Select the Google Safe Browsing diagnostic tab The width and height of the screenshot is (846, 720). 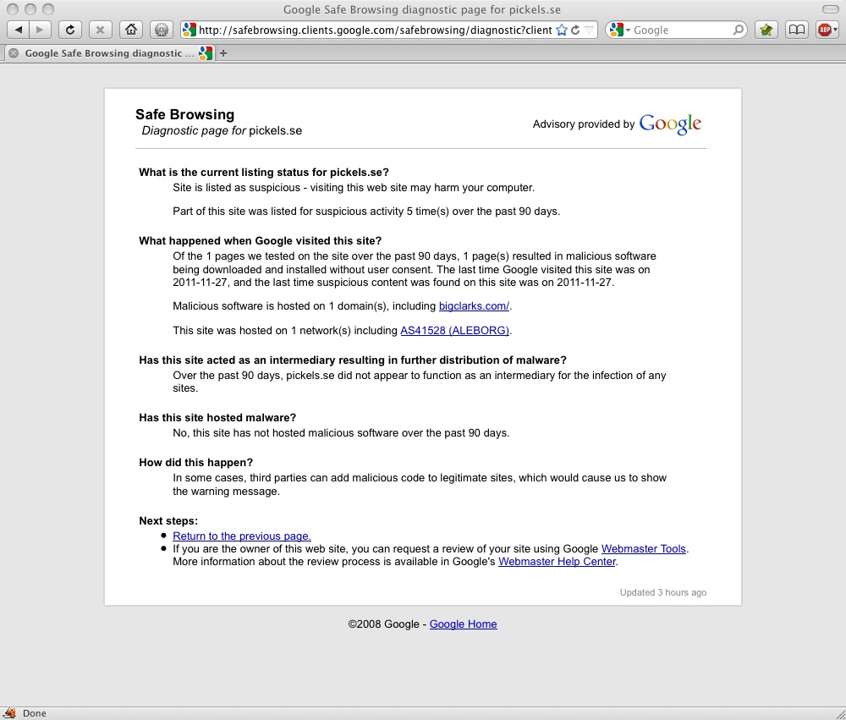click(110, 53)
